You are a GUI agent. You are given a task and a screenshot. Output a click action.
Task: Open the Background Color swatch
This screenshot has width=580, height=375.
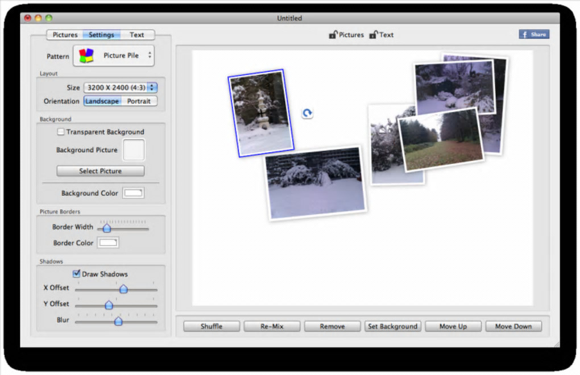[x=134, y=193]
